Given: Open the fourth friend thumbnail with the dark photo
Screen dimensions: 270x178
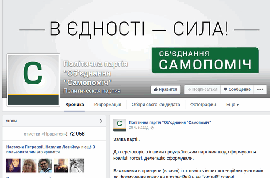Looking at the screenshot, I should pyautogui.click(x=61, y=165).
